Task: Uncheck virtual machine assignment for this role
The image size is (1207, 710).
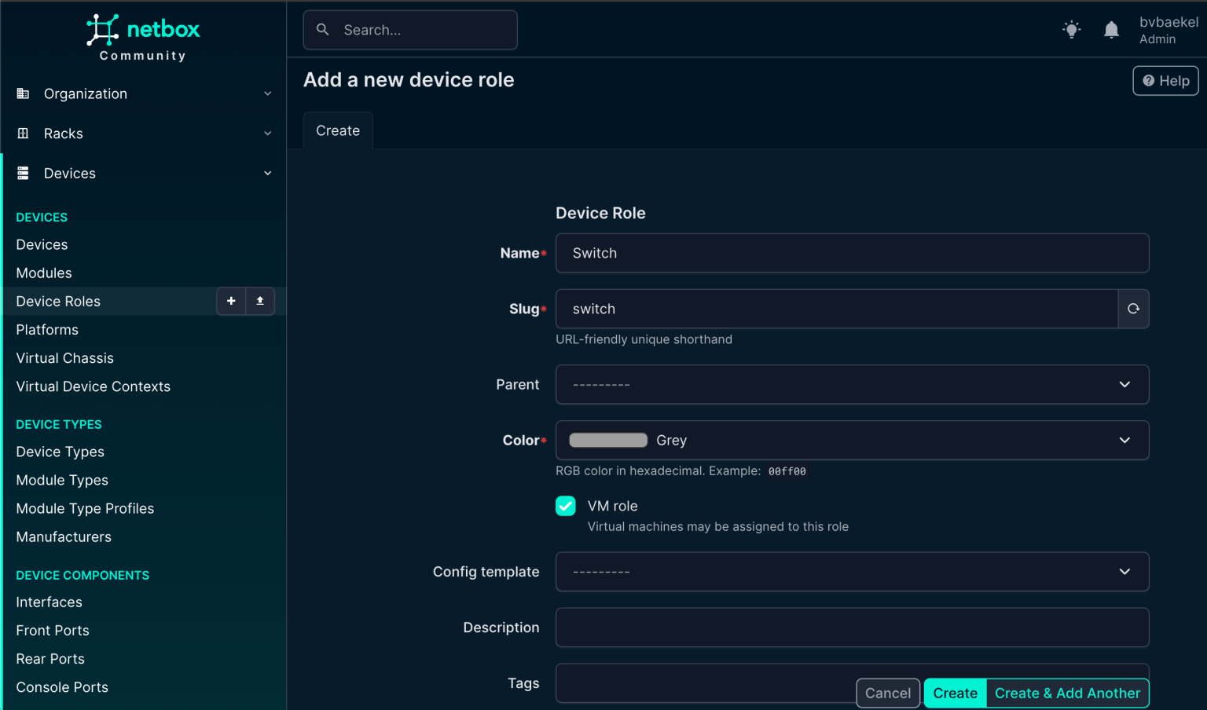Action: [x=565, y=506]
